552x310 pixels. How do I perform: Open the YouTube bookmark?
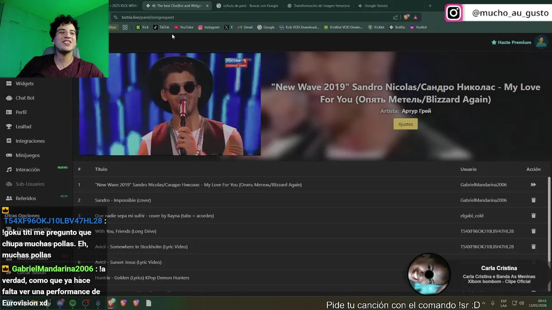click(184, 27)
